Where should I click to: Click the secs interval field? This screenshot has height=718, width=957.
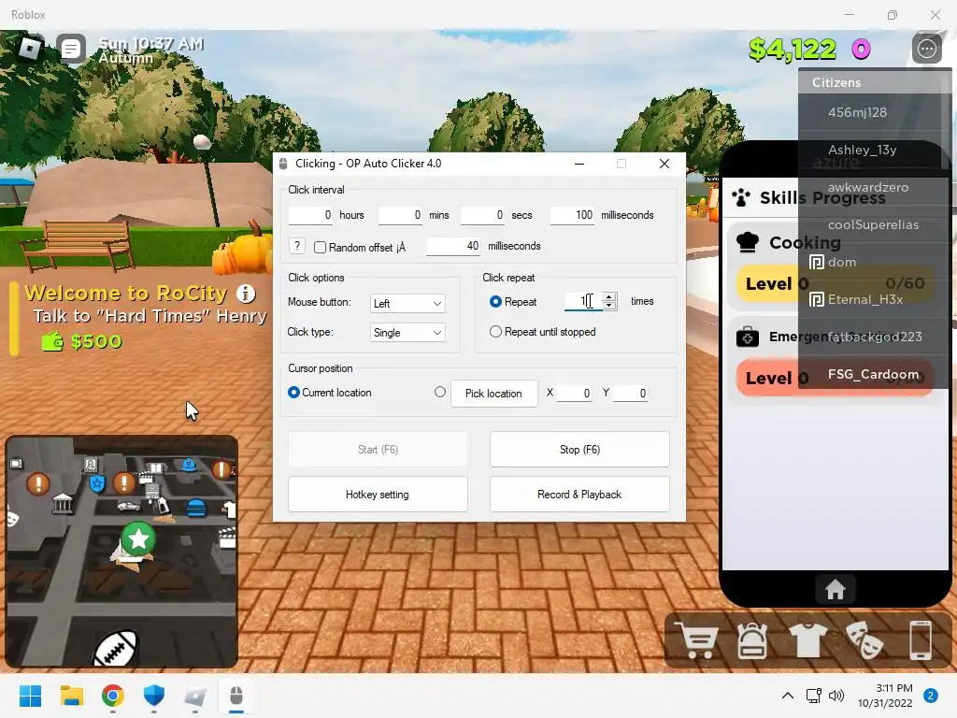[483, 215]
